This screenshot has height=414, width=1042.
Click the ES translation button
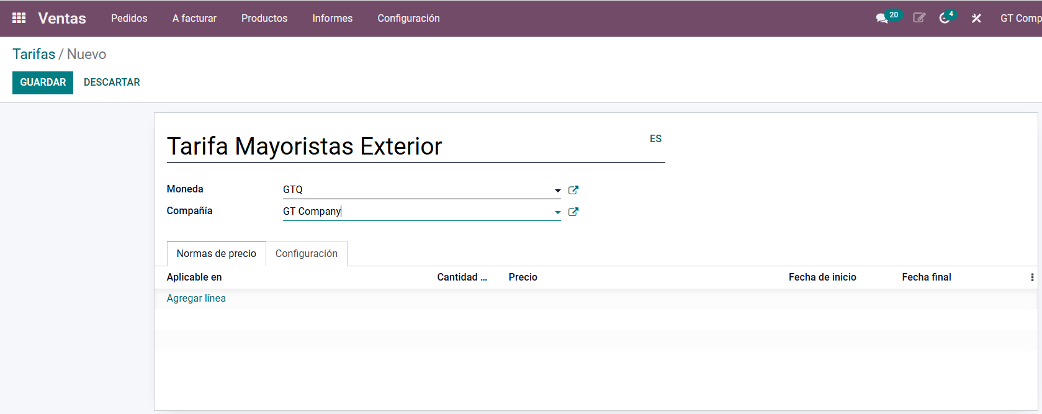(x=655, y=138)
